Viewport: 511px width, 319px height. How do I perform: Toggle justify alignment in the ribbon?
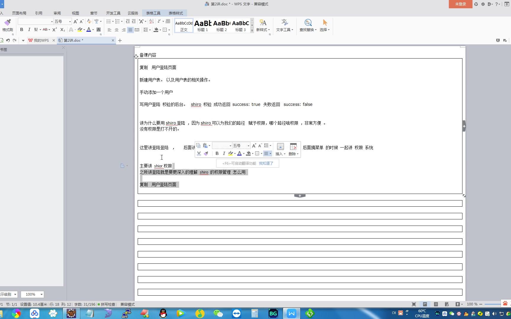coord(130,30)
